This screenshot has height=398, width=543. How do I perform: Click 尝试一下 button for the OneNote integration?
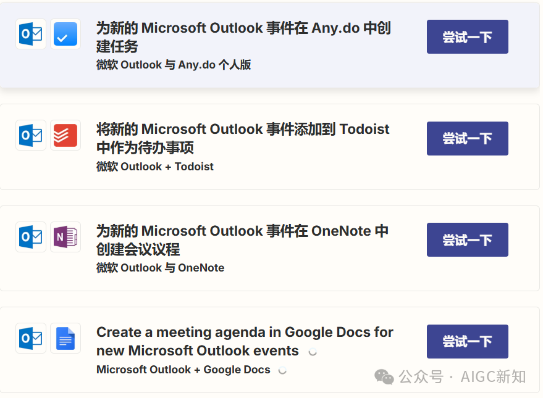467,239
